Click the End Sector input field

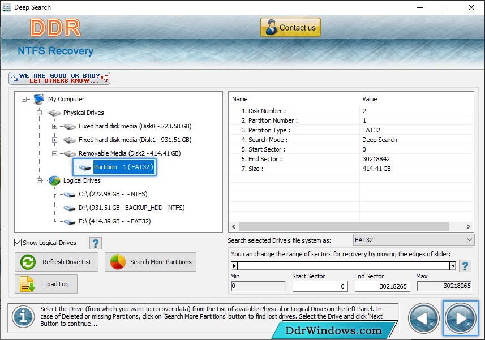click(x=383, y=286)
